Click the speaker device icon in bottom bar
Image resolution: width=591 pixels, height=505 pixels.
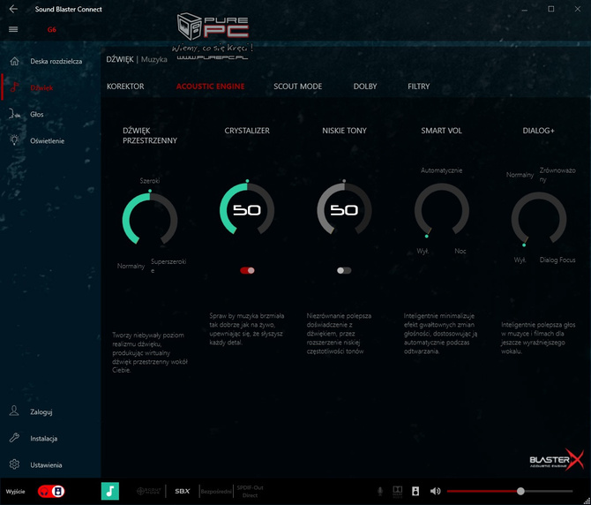click(415, 491)
